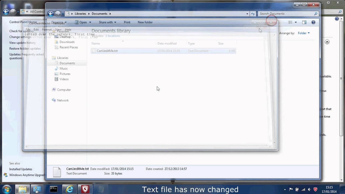Launch Internet Explorer from the taskbar
345x194 pixels.
coord(70,189)
